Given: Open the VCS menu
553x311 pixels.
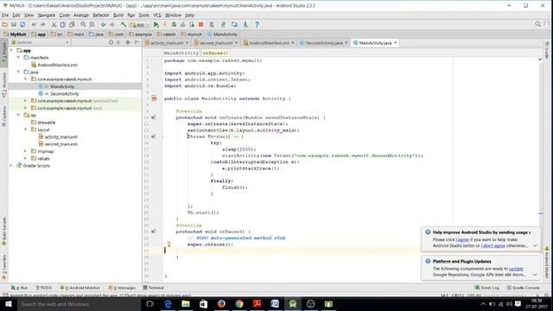Looking at the screenshot, I should [157, 16].
